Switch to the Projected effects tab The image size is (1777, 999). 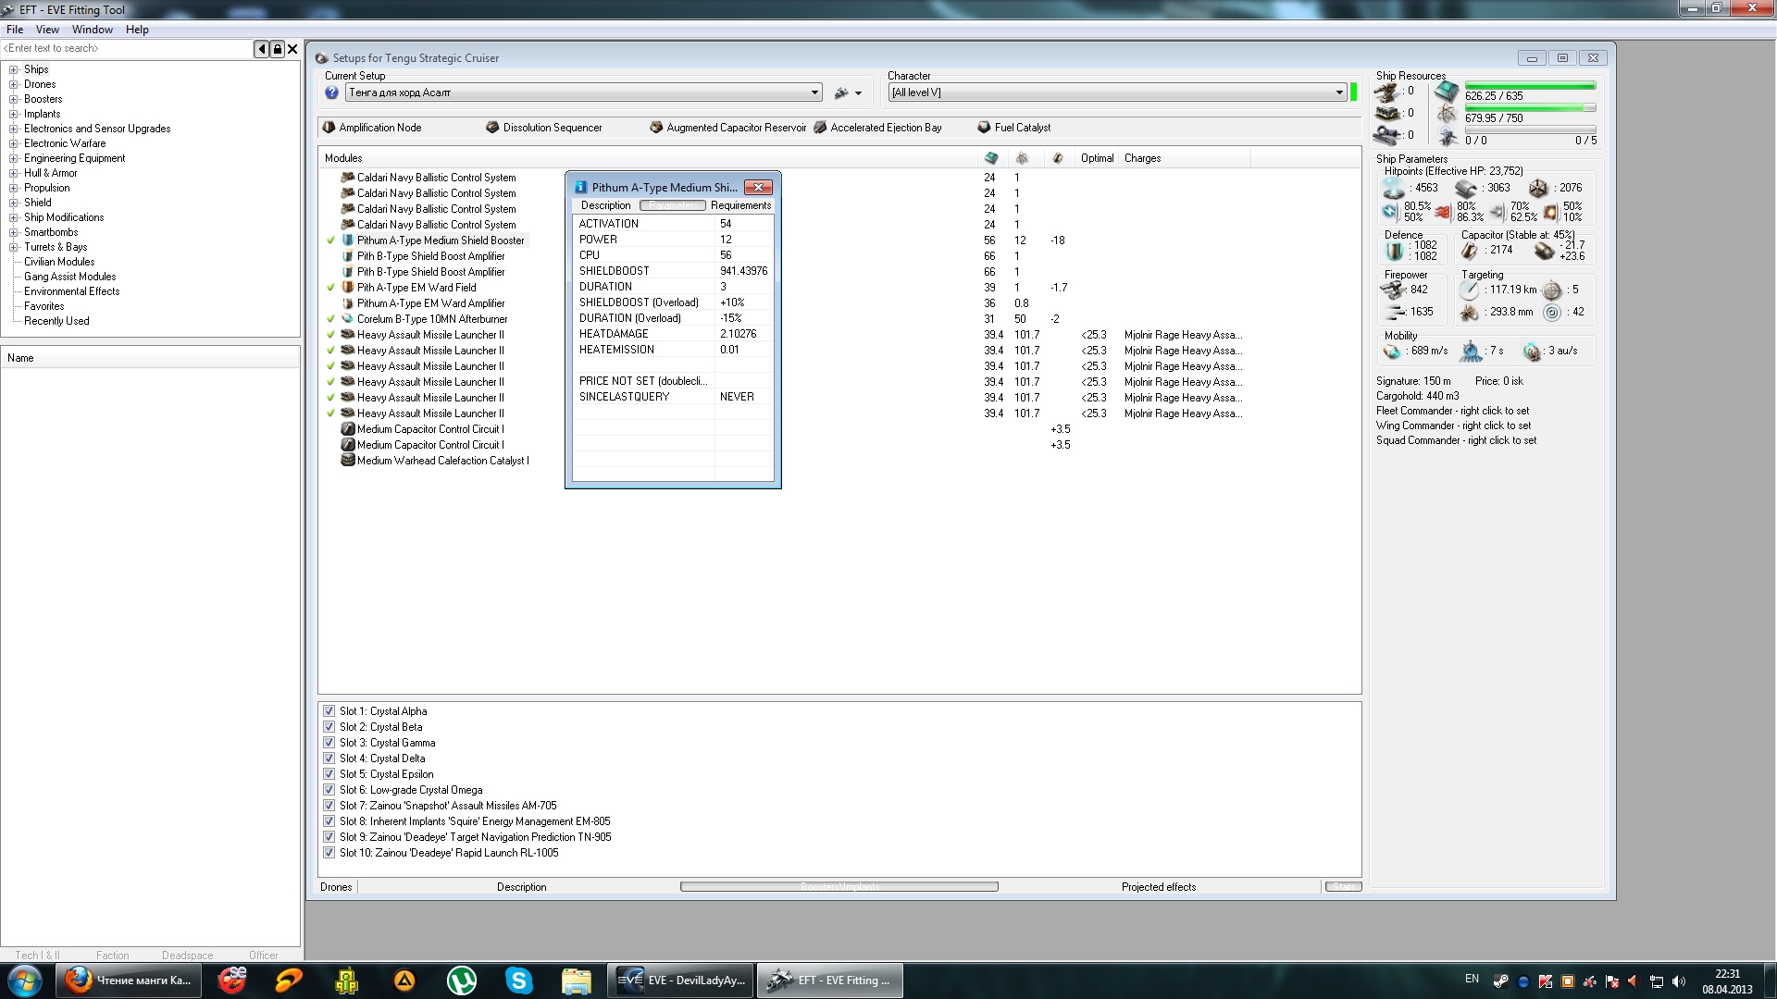click(1159, 887)
